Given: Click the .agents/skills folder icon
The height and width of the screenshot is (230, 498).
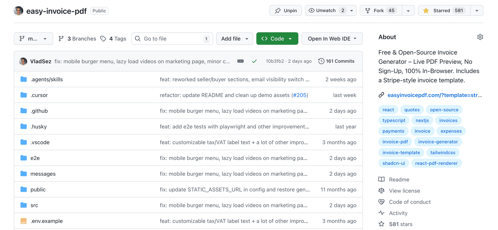Looking at the screenshot, I should pyautogui.click(x=24, y=79).
